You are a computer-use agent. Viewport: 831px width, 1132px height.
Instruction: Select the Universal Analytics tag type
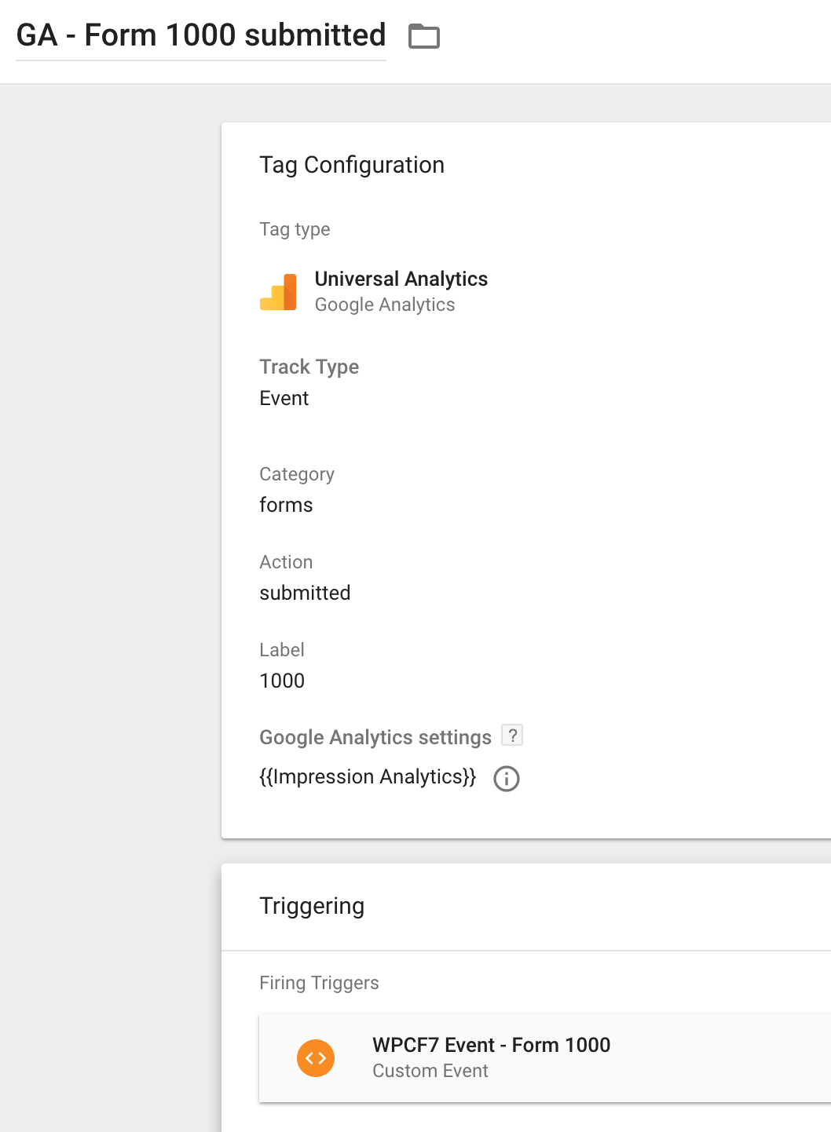click(401, 279)
